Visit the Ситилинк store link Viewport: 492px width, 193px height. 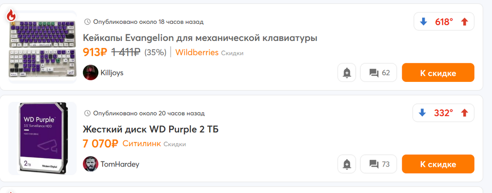coord(141,144)
